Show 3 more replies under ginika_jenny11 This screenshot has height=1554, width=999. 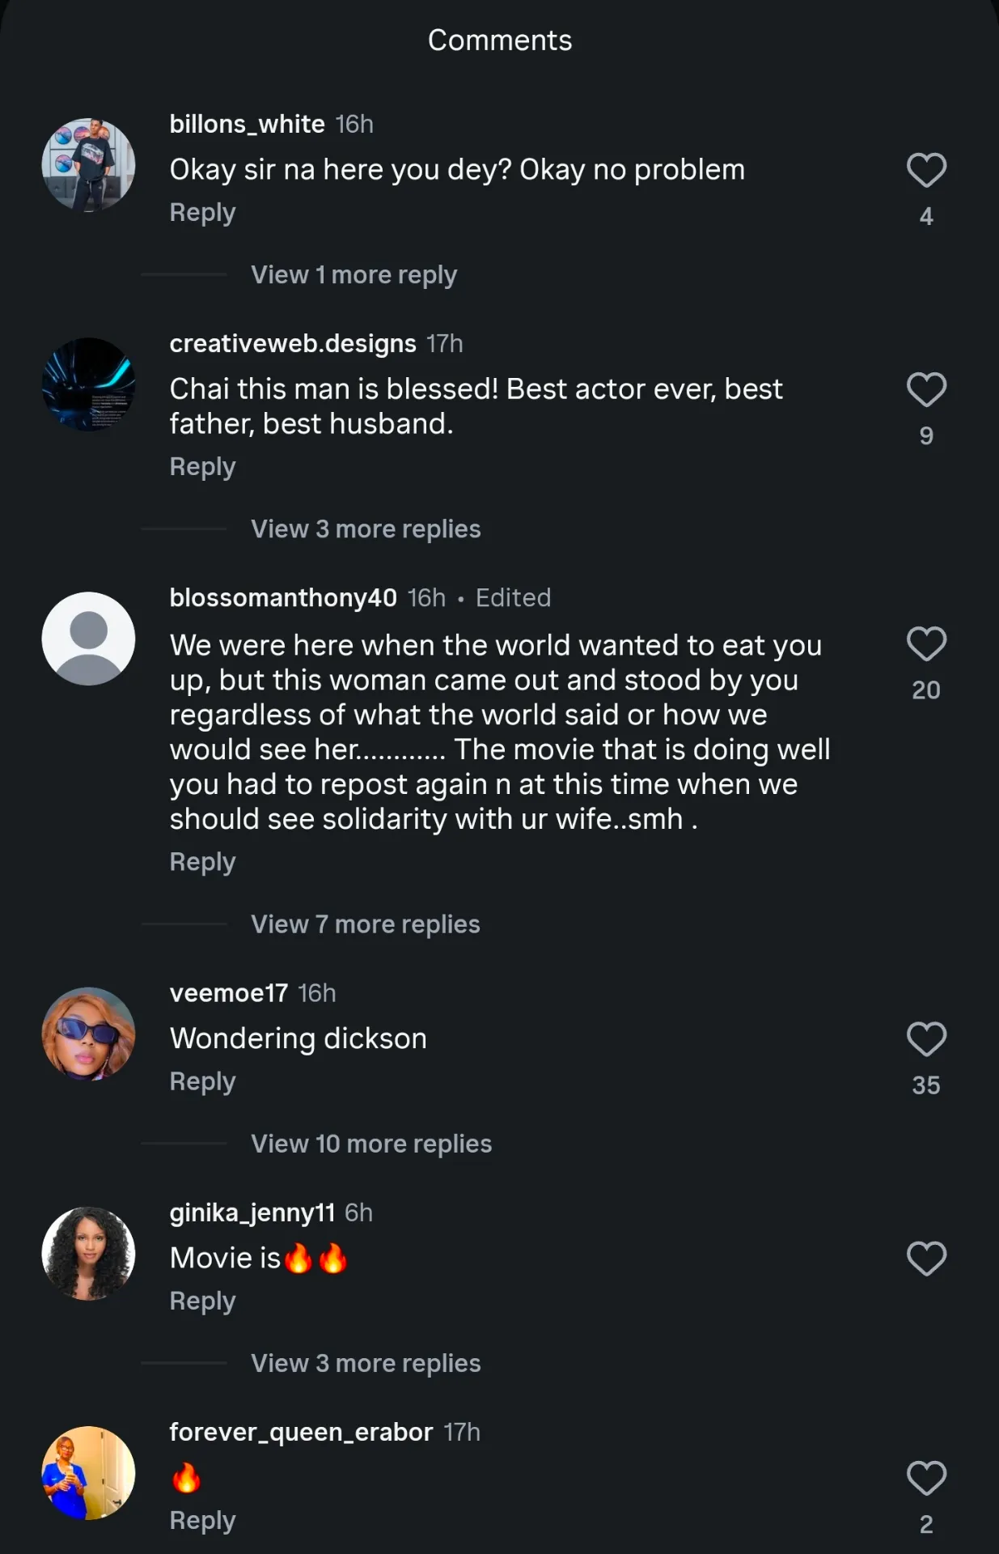(x=366, y=1364)
